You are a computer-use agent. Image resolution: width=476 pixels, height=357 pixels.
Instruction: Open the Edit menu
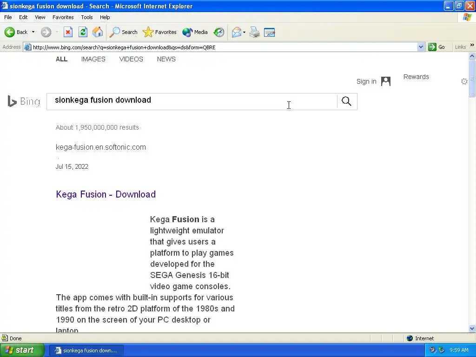(23, 17)
